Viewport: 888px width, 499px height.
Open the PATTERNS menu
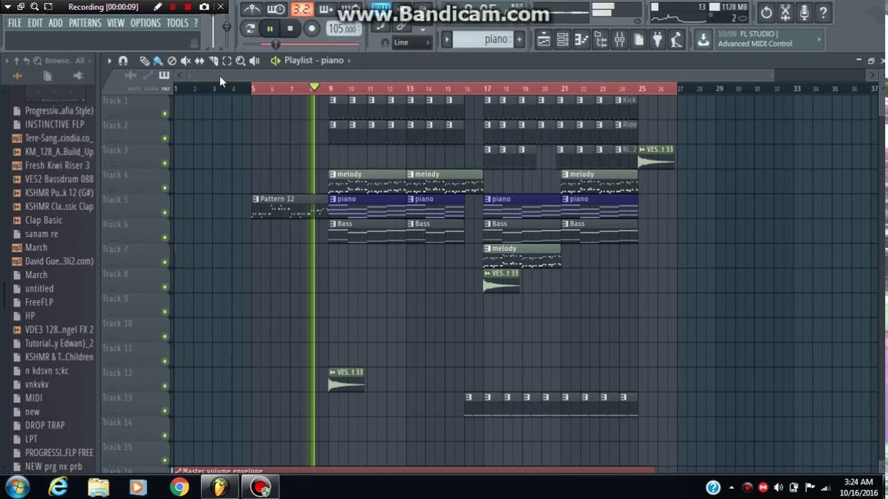point(85,23)
